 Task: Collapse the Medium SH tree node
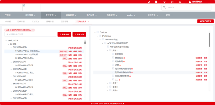pyautogui.click(x=6, y=41)
